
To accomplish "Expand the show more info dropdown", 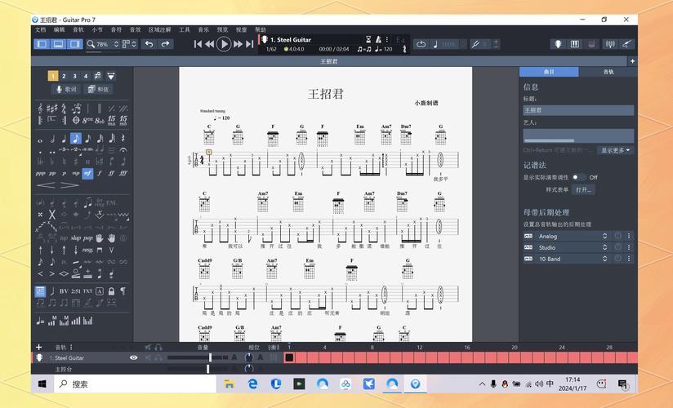I will 615,150.
